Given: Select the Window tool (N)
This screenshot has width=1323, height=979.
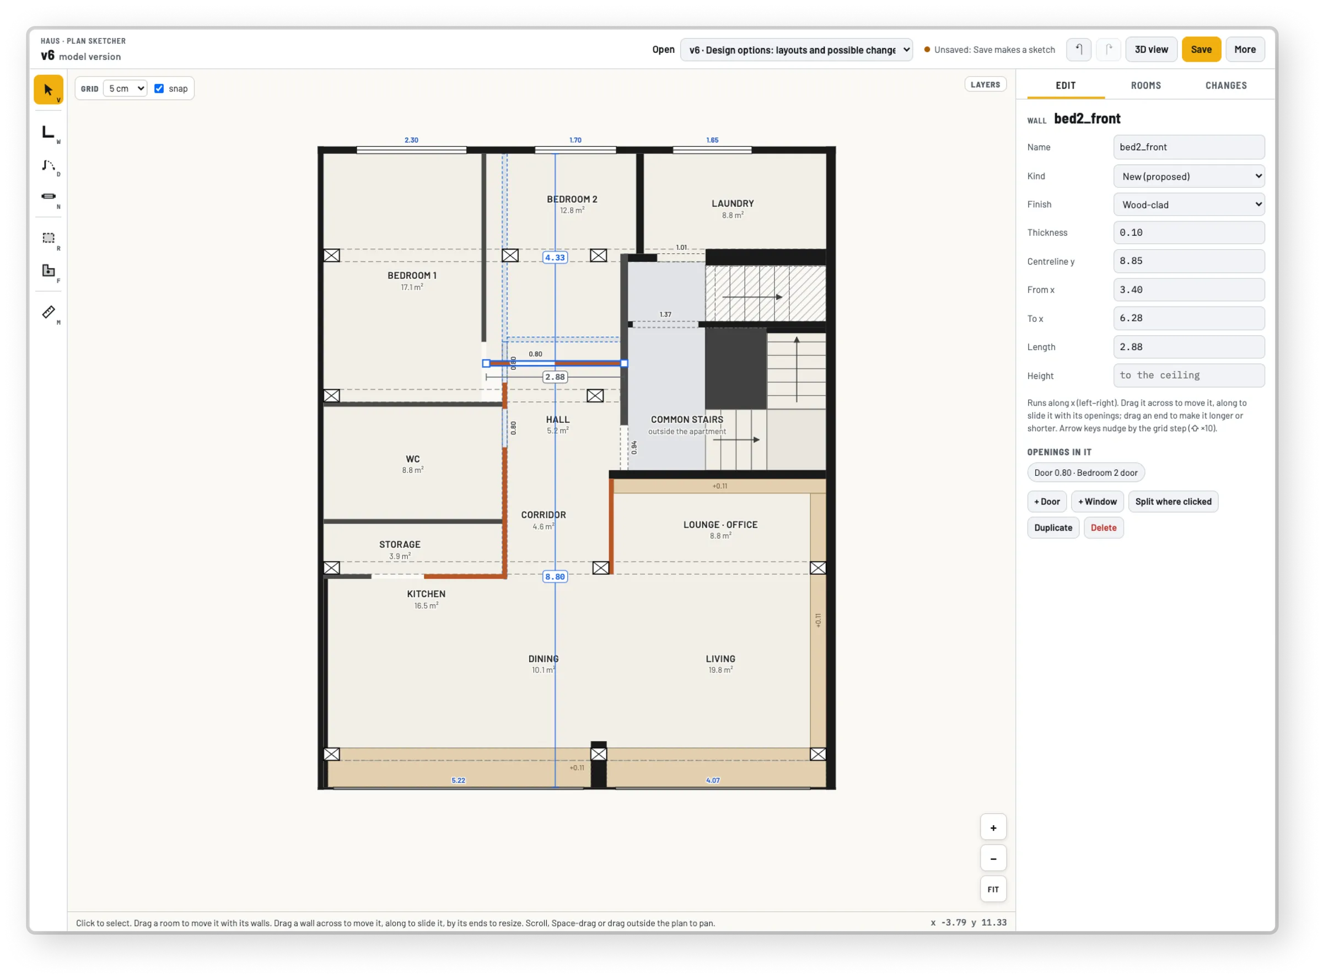Looking at the screenshot, I should pyautogui.click(x=49, y=197).
